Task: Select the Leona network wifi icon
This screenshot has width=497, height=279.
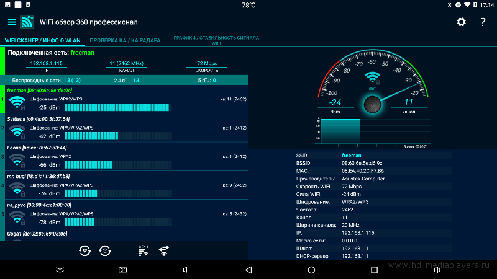Action: click(x=17, y=161)
